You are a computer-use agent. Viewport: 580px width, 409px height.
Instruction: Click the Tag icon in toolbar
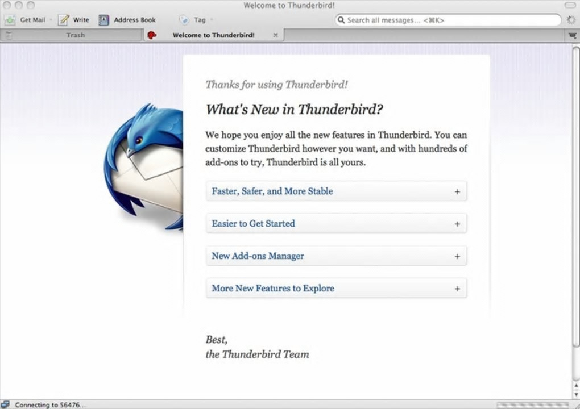click(184, 20)
